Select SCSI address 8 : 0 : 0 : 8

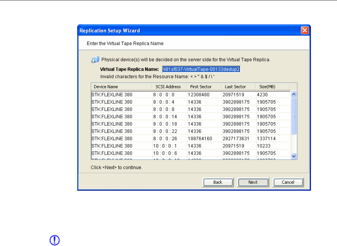pyautogui.click(x=164, y=109)
